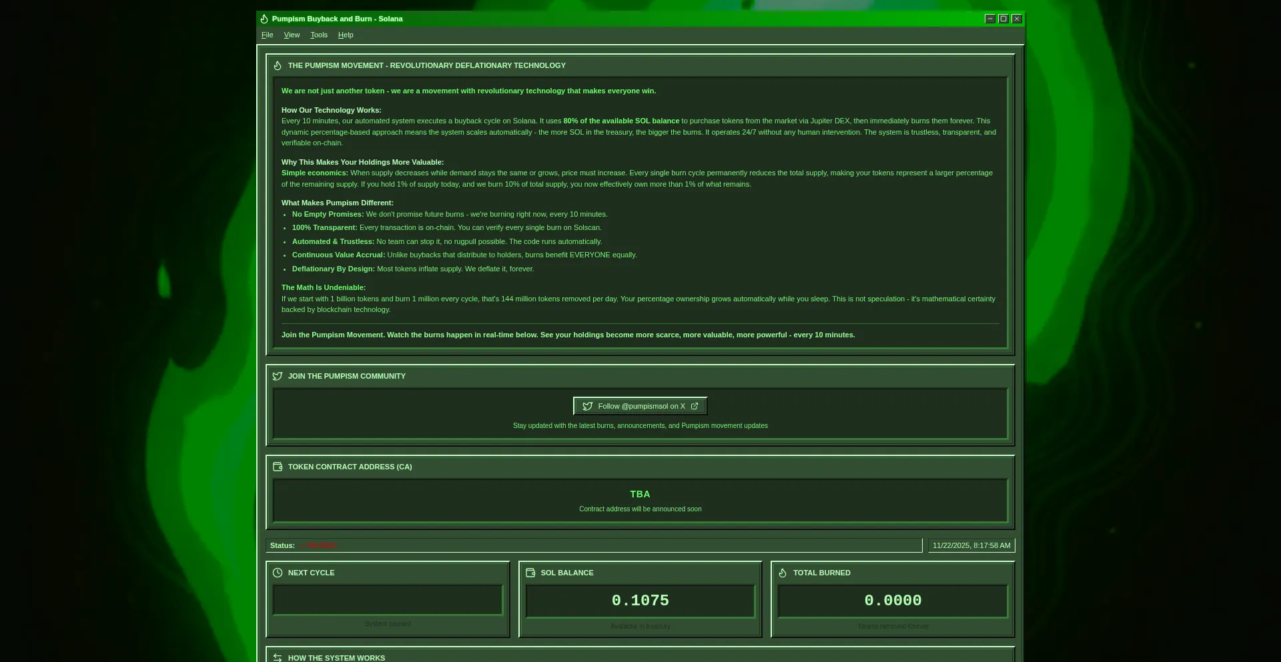The image size is (1281, 662).
Task: Click the SOL Balance value 0.1075
Action: pyautogui.click(x=640, y=601)
